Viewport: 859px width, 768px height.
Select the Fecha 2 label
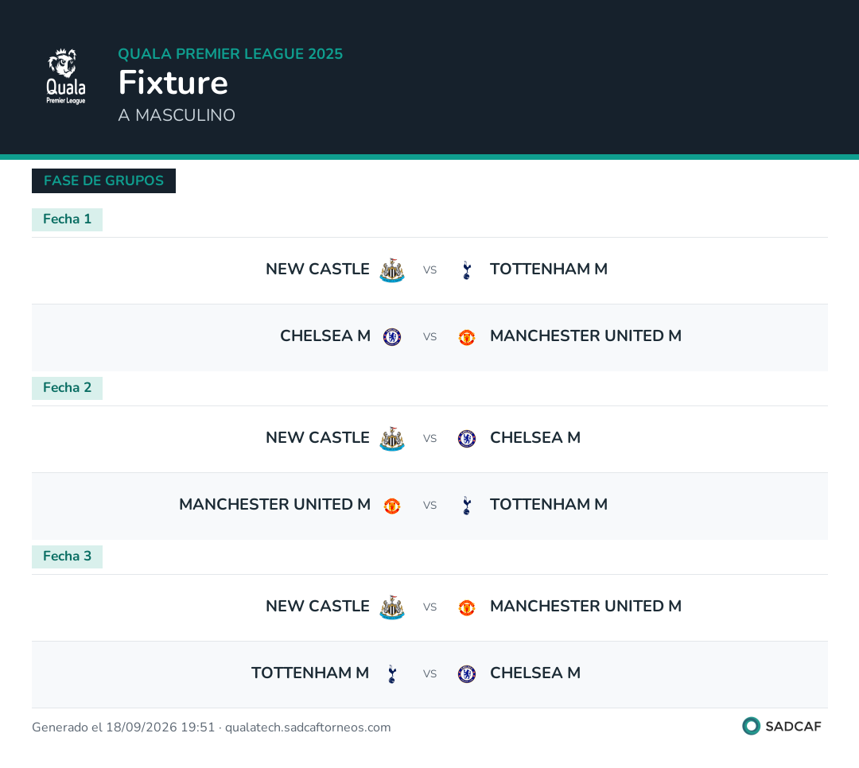(67, 389)
